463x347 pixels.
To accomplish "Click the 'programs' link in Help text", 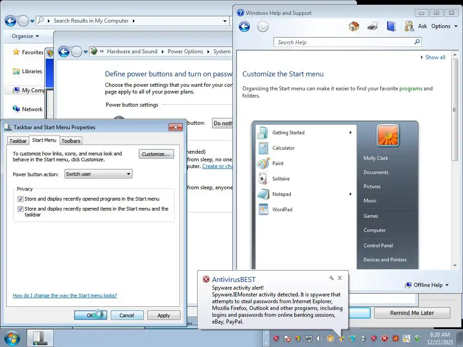I will tap(411, 89).
